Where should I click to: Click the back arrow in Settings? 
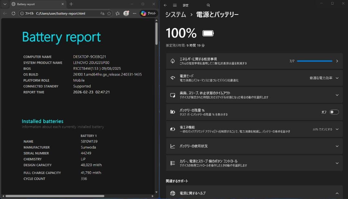(165, 5)
